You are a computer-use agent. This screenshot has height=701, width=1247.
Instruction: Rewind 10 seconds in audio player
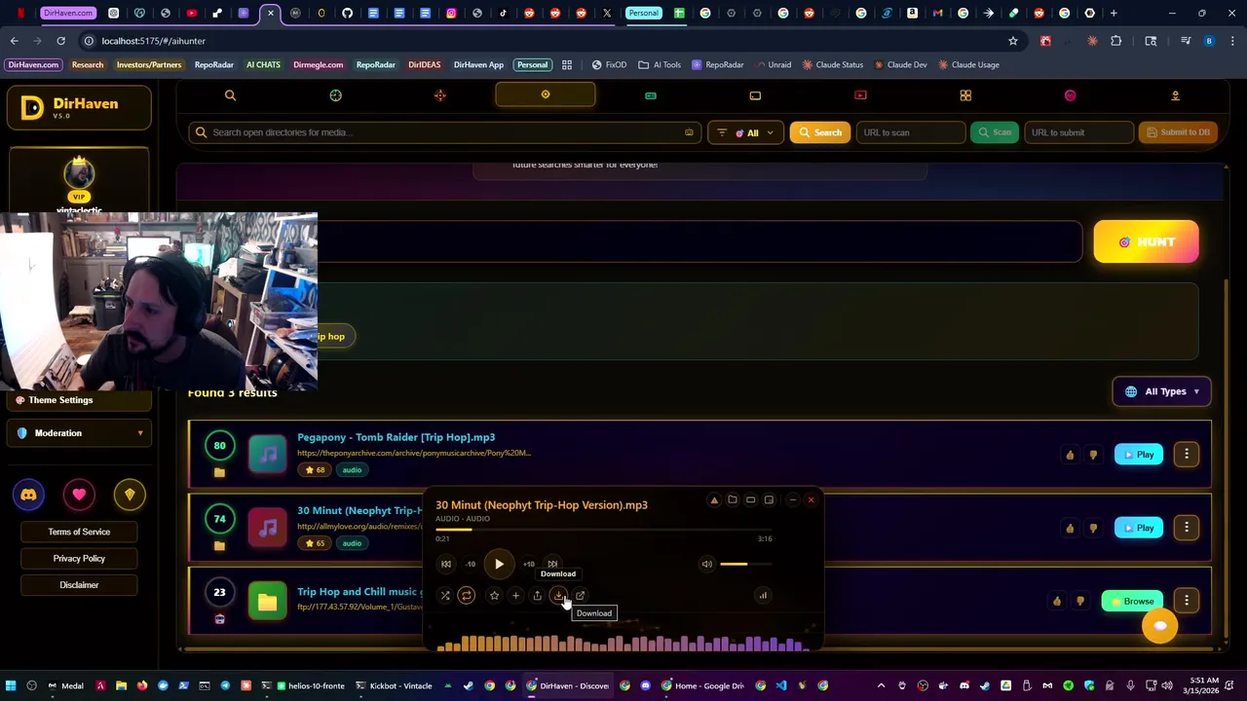click(471, 564)
